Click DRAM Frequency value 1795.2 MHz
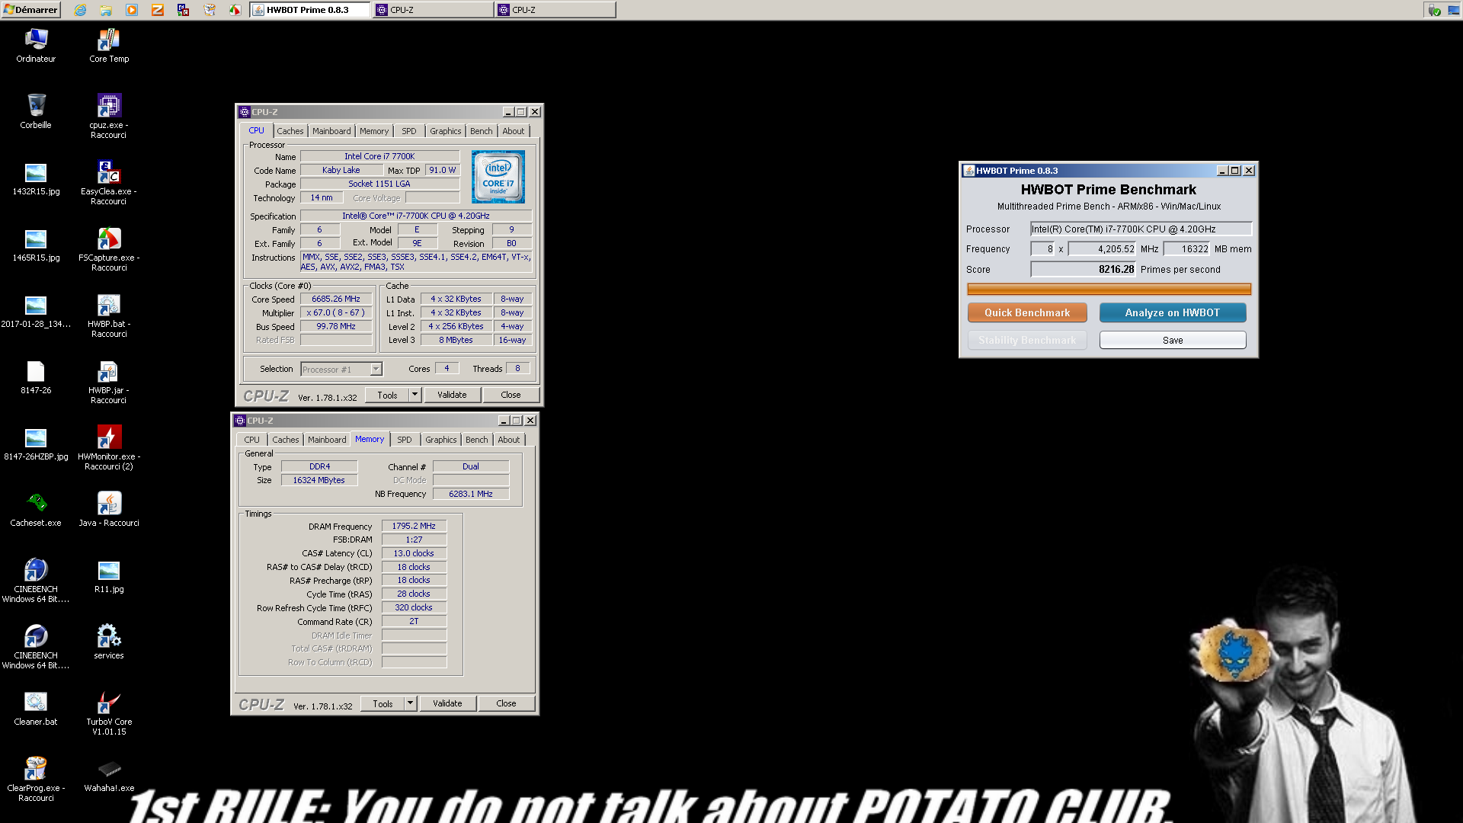This screenshot has width=1463, height=823. tap(414, 526)
